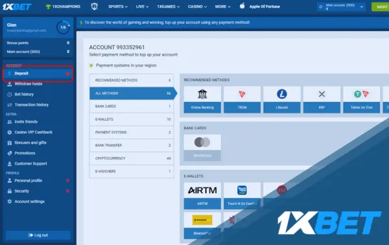Viewport: 389px width, 245px height.
Task: Select the Touch N Go Ewallet icon
Action: [242, 196]
